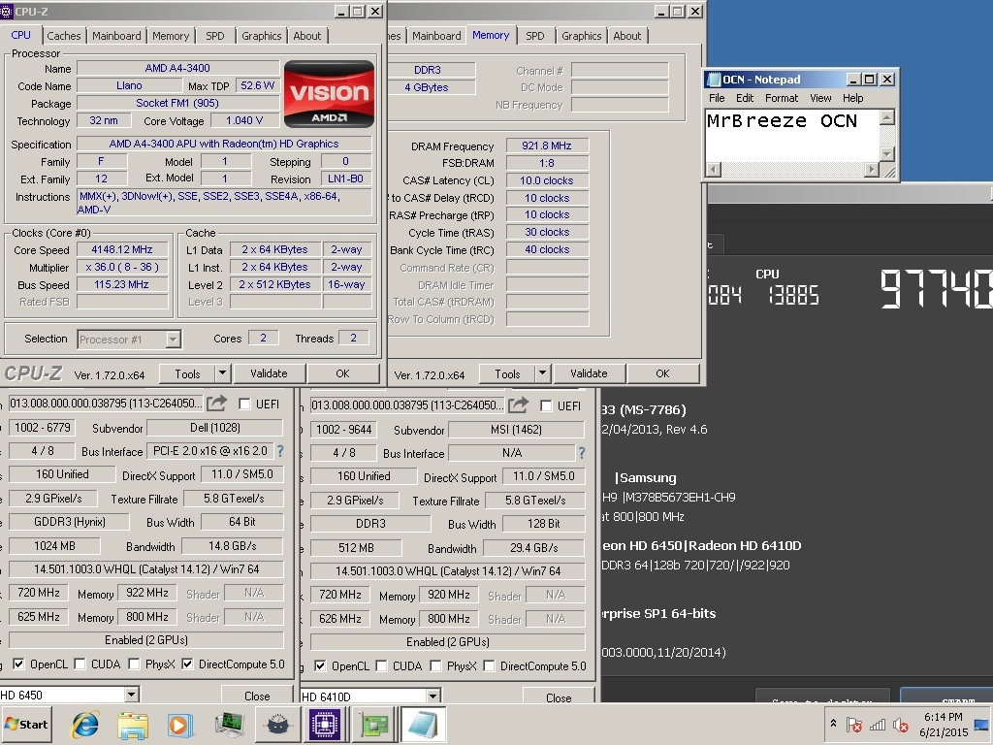The image size is (993, 745).
Task: Click Notepad vertical scroll up arrow
Action: tap(887, 117)
